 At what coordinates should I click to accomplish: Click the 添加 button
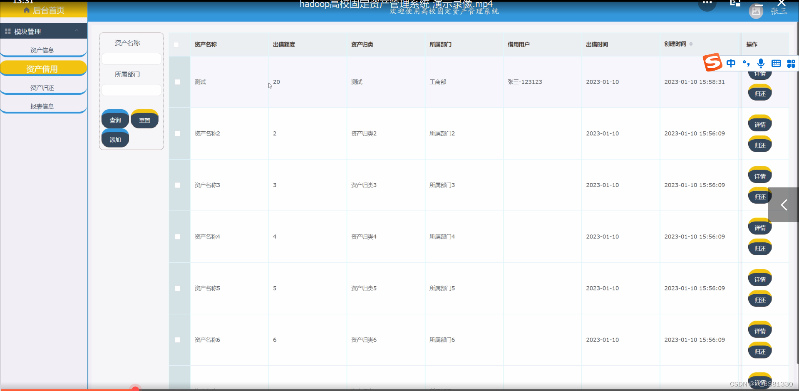pyautogui.click(x=115, y=139)
